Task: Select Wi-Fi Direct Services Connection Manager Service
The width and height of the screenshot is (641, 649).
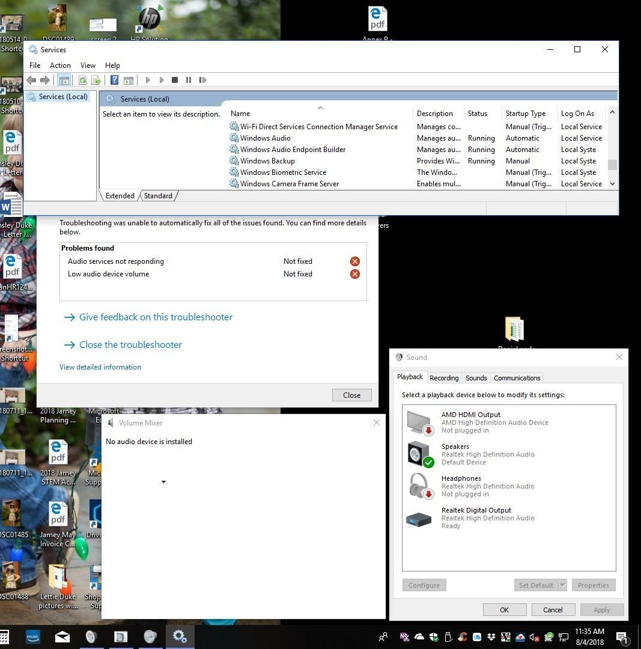Action: [x=416, y=127]
